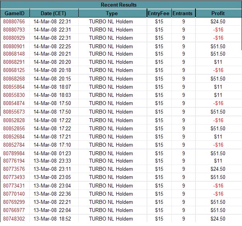
Task: Select date cell 14-Mar-08 20:21
Action: coord(52,54)
